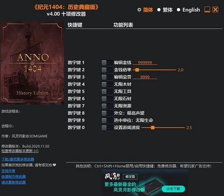Image resolution: width=224 pixels, height=196 pixels.
Task: Enable the 外交：最高声望 (max reputation) switch
Action: tap(107, 113)
